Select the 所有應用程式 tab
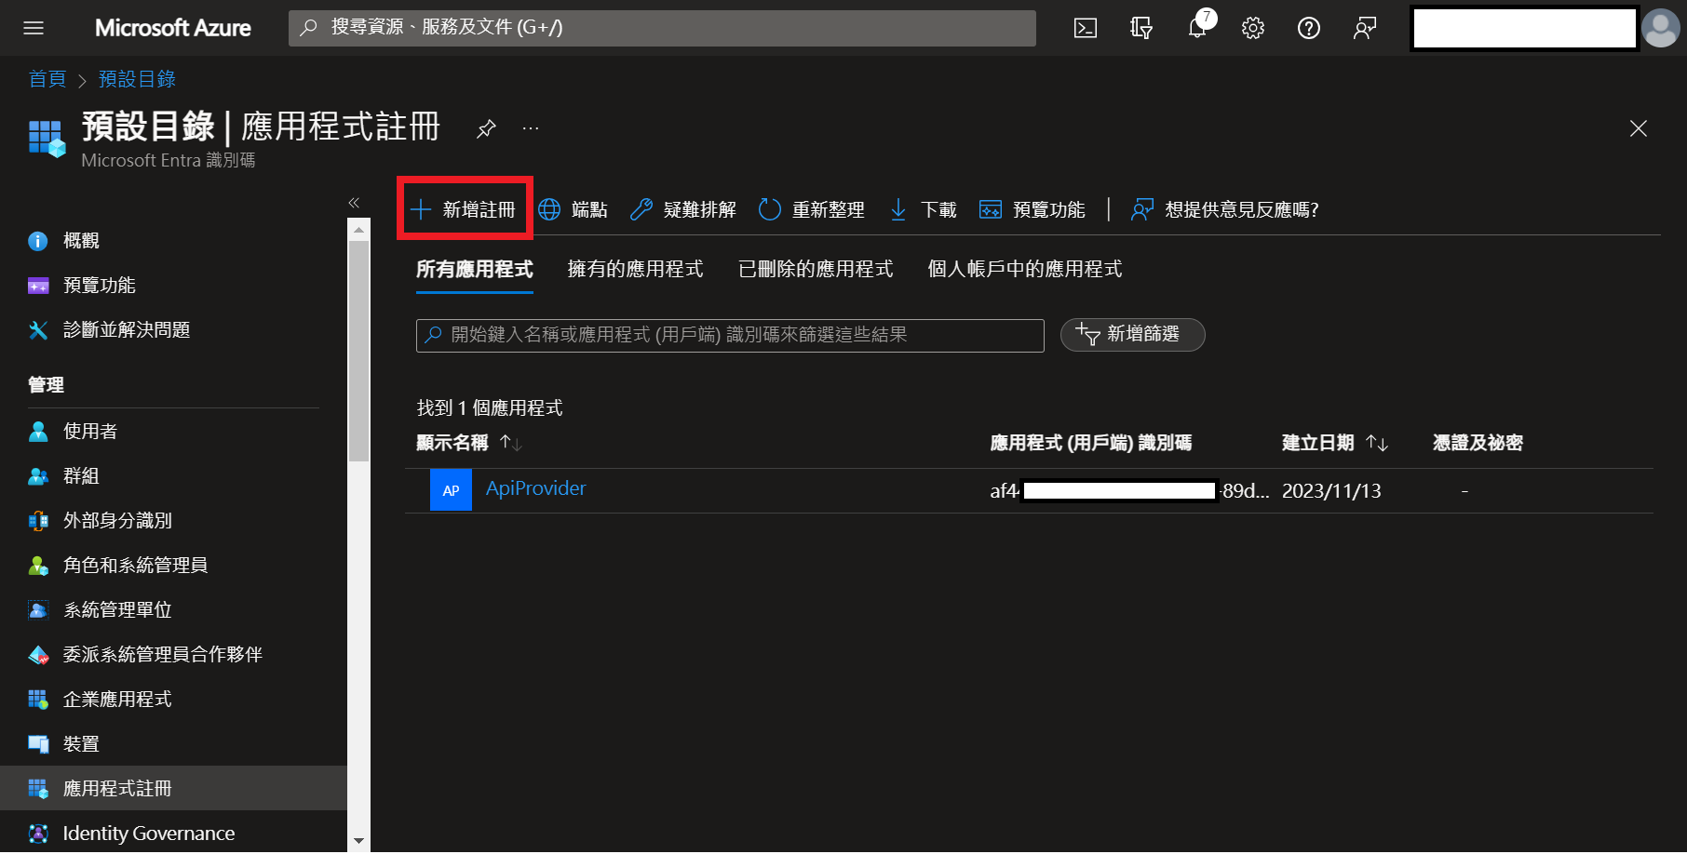The height and width of the screenshot is (854, 1687). 475,270
